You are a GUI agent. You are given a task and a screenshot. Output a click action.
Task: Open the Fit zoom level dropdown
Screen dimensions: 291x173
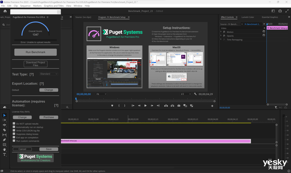[101, 94]
